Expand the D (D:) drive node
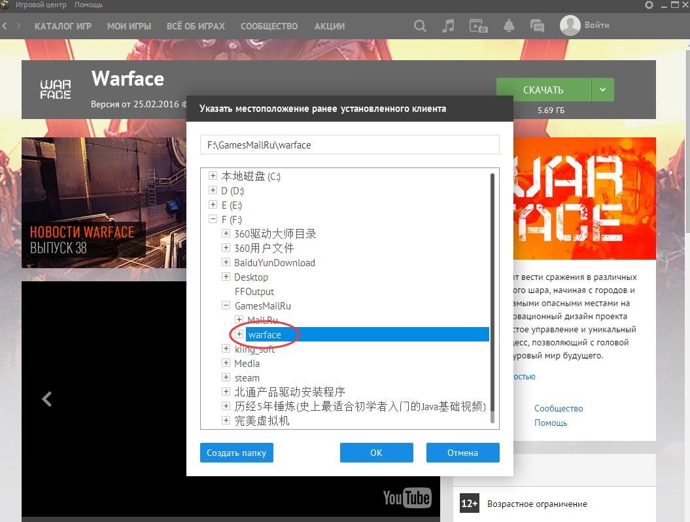690x522 pixels. pyautogui.click(x=213, y=190)
